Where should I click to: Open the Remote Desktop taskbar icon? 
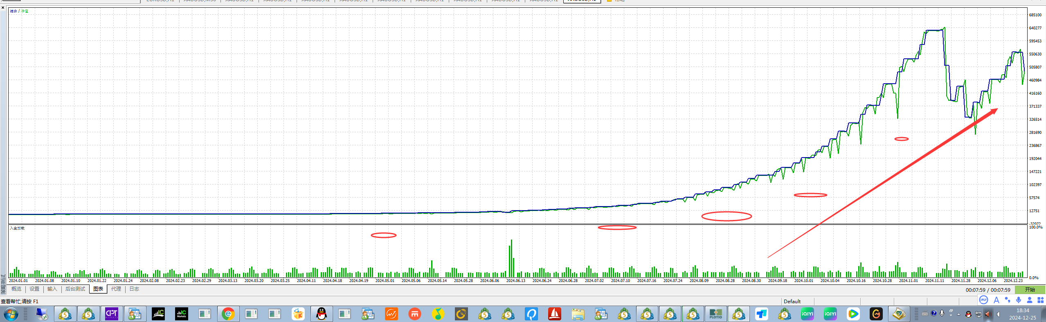point(42,314)
